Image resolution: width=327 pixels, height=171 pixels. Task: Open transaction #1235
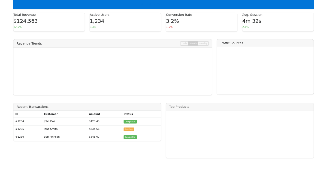coord(19,129)
